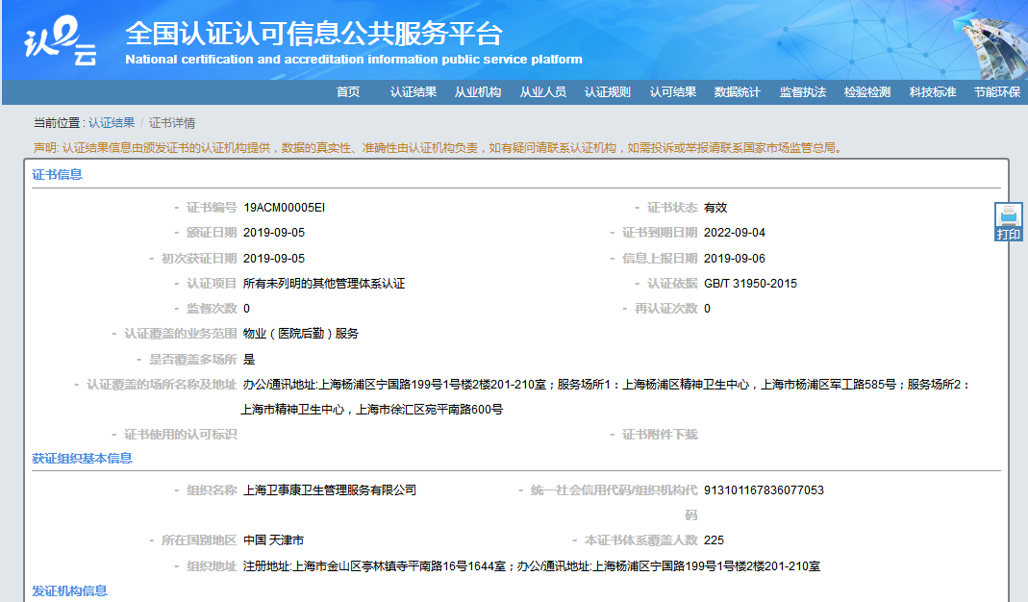Select 检验检测 in the top menu

tap(867, 92)
